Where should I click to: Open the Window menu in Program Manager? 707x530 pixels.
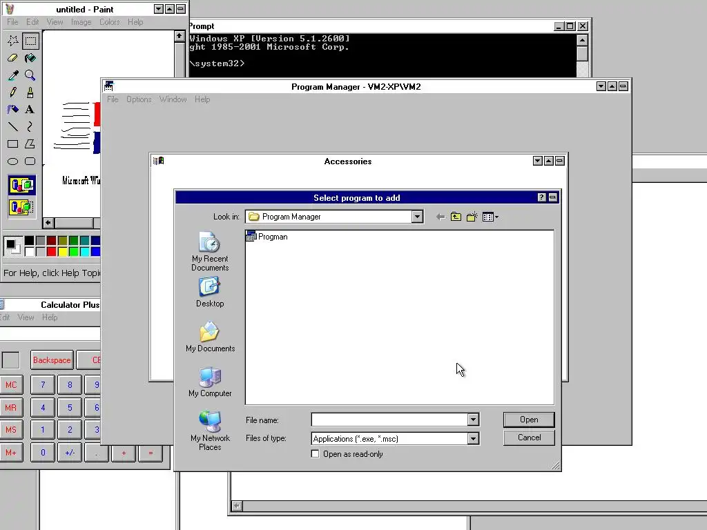[x=173, y=99]
